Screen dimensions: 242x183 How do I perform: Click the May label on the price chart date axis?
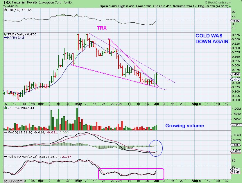click(78, 104)
